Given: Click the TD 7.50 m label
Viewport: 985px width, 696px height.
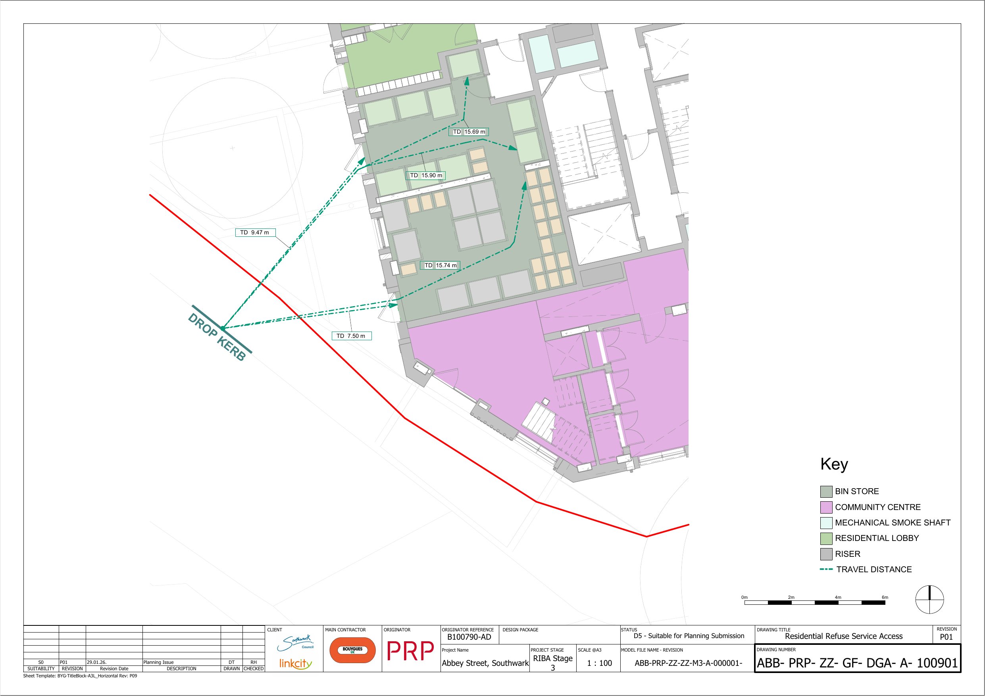Looking at the screenshot, I should point(351,336).
